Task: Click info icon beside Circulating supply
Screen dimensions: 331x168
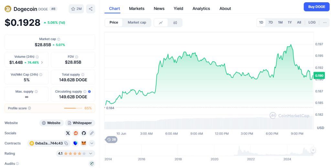Action: 85,92
